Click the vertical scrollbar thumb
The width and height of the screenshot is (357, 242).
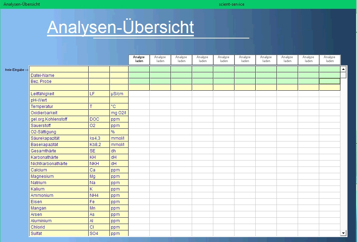[343, 75]
